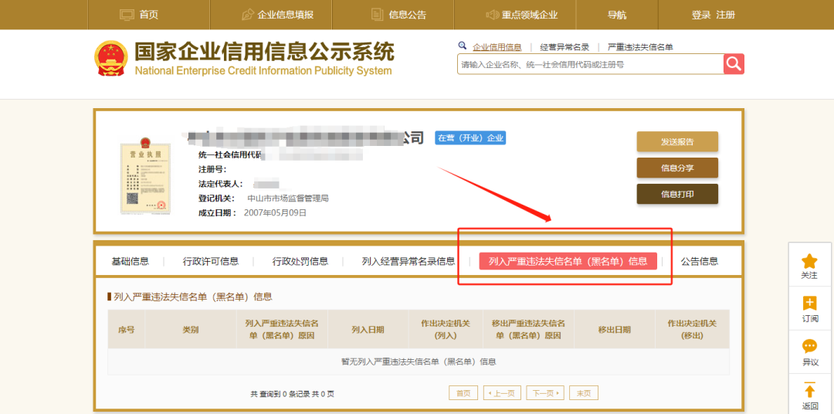Click the 登录 link
834x414 pixels.
tap(701, 15)
